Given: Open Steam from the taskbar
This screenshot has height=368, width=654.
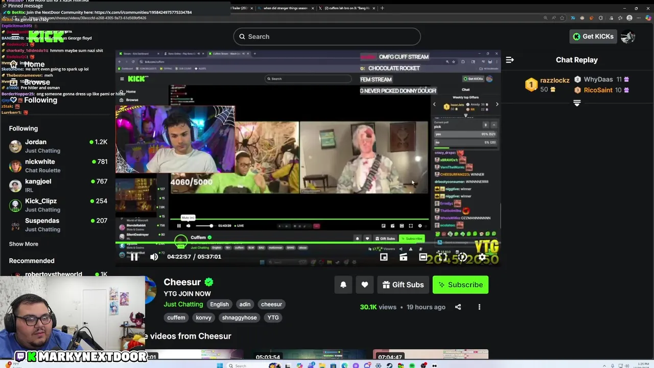Looking at the screenshot, I should pos(389,365).
